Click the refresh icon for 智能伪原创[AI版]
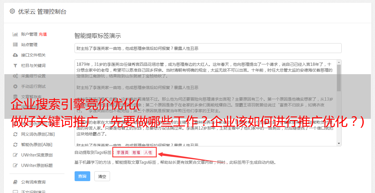The image size is (375, 193). pyautogui.click(x=15, y=145)
